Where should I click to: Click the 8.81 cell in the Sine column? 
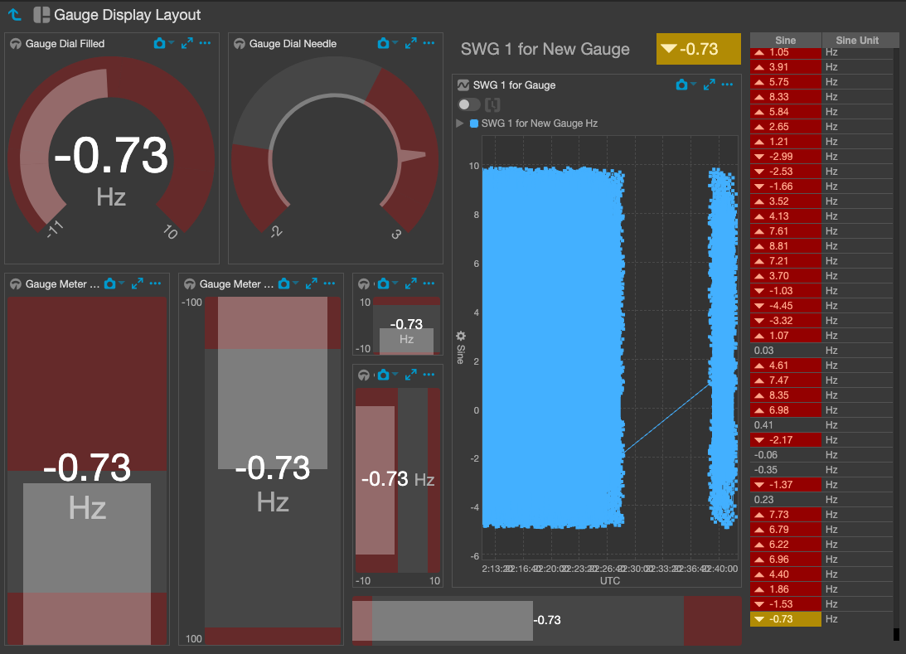[x=786, y=246]
